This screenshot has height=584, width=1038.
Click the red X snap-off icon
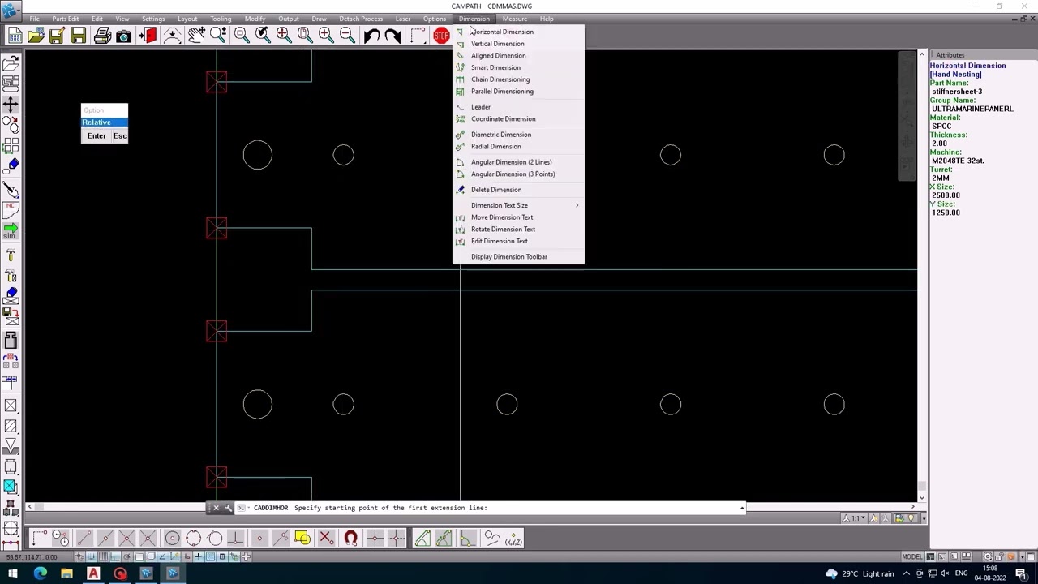tap(325, 538)
